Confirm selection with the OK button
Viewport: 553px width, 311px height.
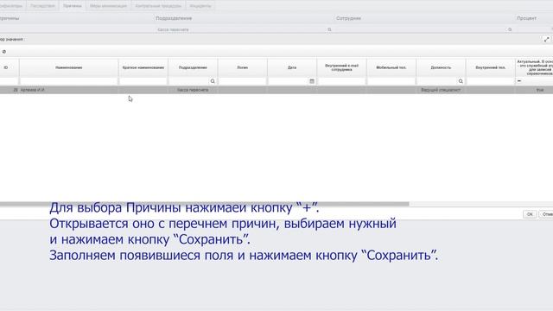click(530, 214)
